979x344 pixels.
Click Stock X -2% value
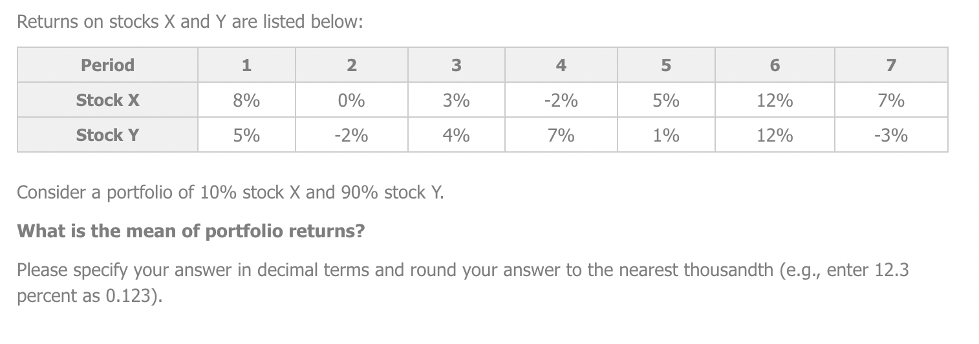point(561,100)
